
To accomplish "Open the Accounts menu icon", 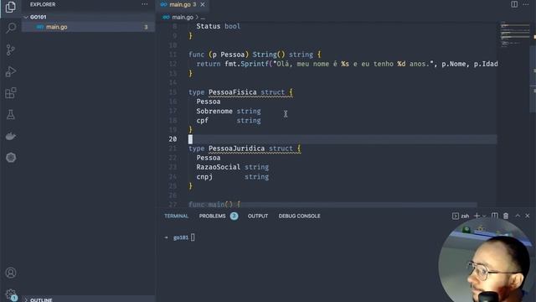I will coord(11,273).
